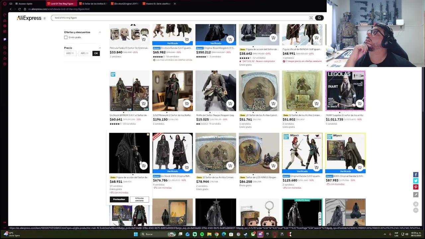
Task: Share this page on Pinterest
Action: (x=416, y=187)
